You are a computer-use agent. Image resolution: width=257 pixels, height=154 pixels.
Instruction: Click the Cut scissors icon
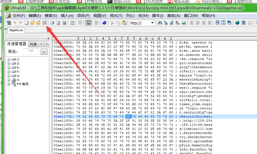(x=112, y=23)
